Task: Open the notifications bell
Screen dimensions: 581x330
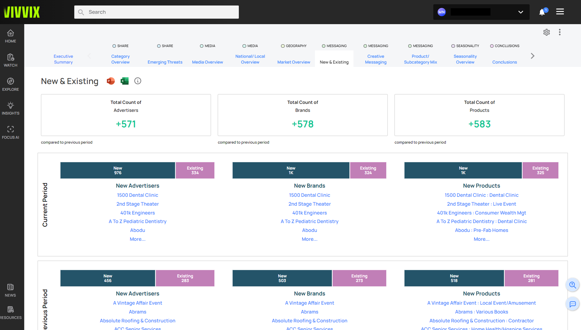Action: (542, 12)
